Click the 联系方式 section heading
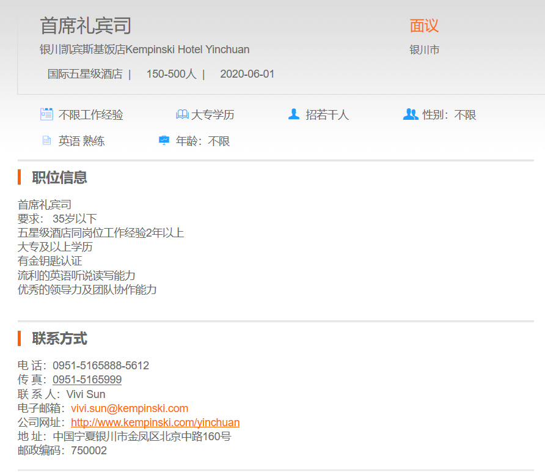 click(x=59, y=338)
